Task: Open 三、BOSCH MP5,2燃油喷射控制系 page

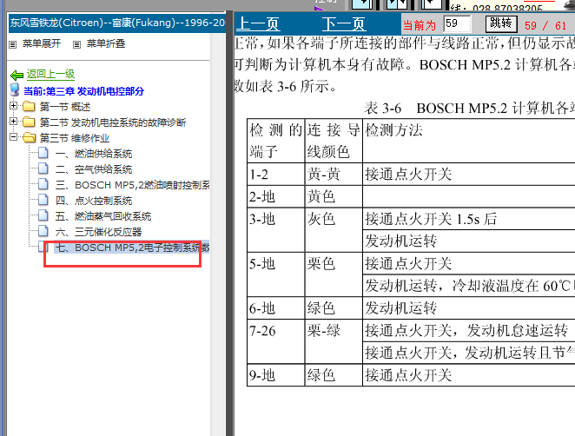Action: point(132,185)
